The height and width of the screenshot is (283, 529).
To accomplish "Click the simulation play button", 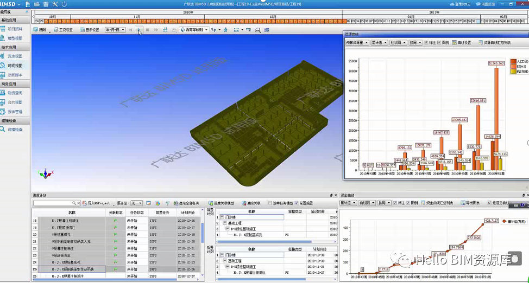I will click(138, 30).
